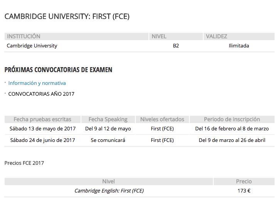Click the 'Fecha Speaking' column header
The width and height of the screenshot is (280, 201).
(108, 119)
